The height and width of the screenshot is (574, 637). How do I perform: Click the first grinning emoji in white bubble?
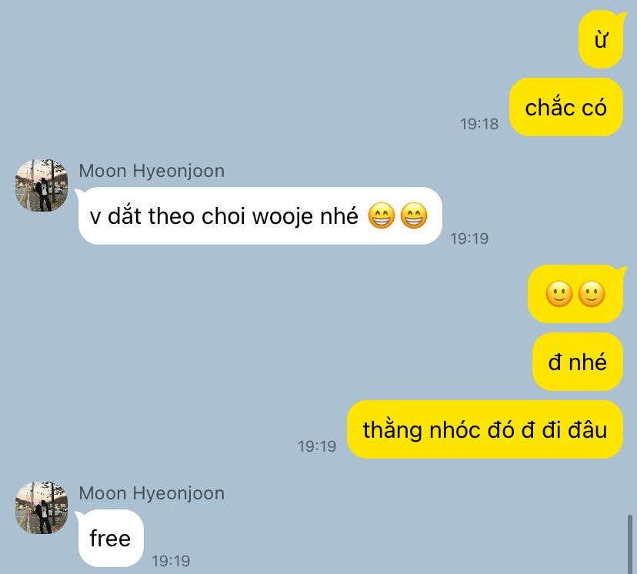pos(382,215)
